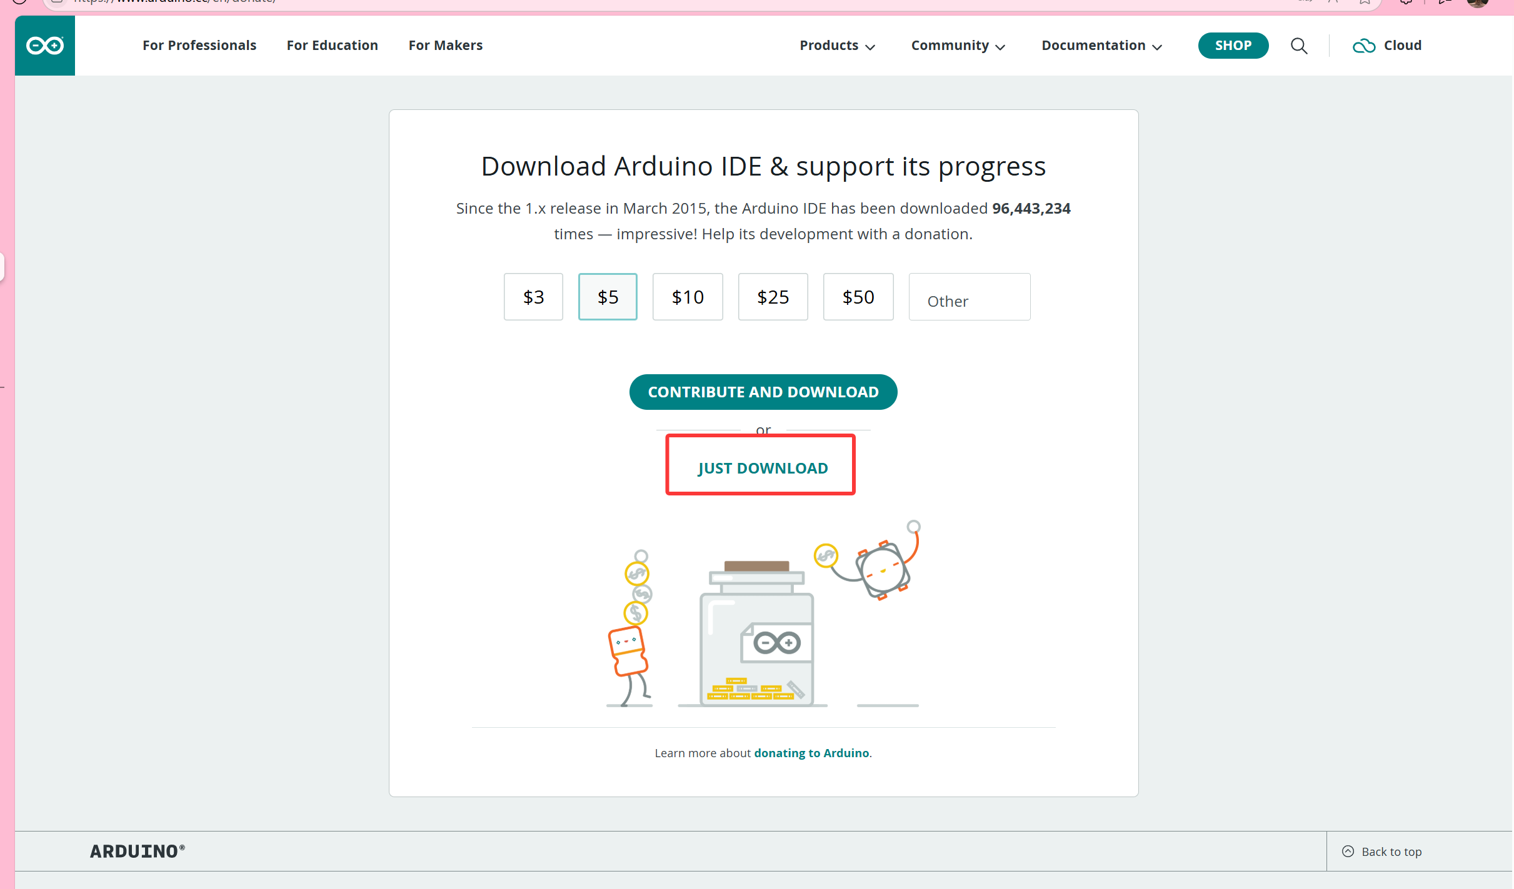Expand the Documentation dropdown

pos(1101,46)
